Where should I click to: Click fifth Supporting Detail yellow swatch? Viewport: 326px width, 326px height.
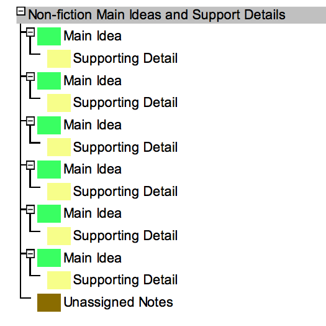pos(59,236)
